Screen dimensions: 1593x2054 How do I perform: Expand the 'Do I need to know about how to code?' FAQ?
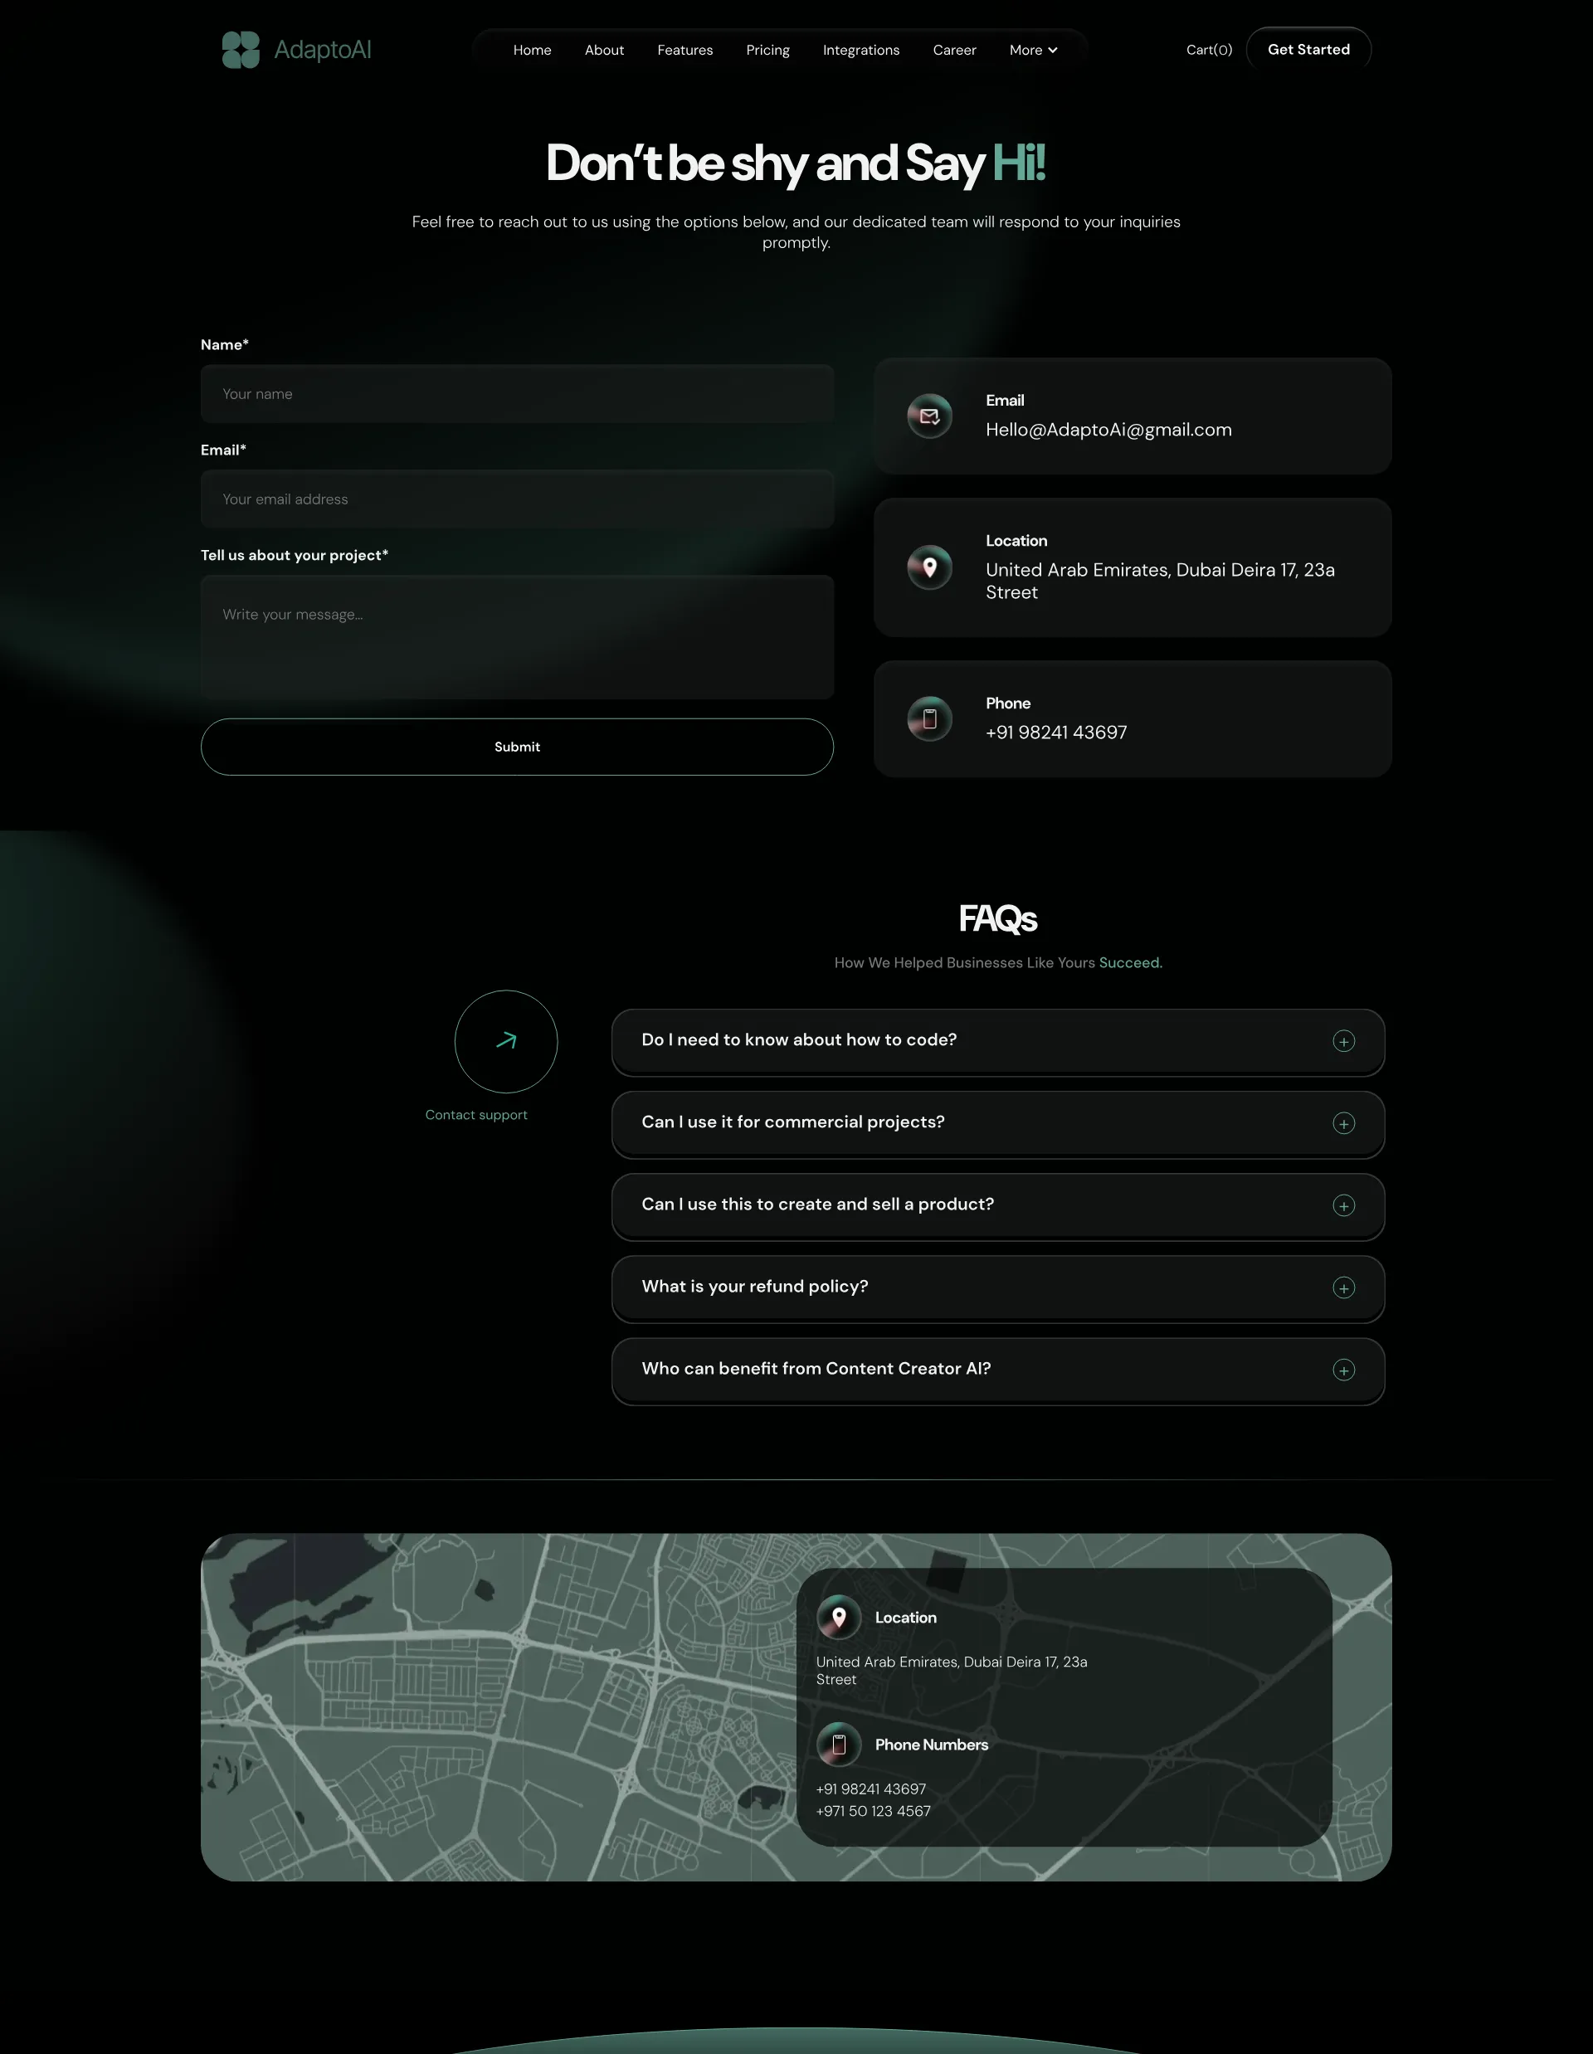point(1343,1041)
